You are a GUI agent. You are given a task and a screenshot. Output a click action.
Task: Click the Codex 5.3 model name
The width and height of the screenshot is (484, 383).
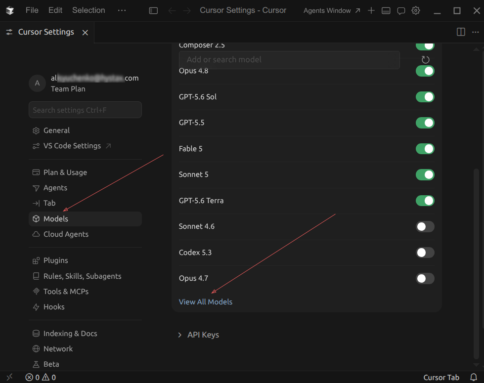pos(195,253)
